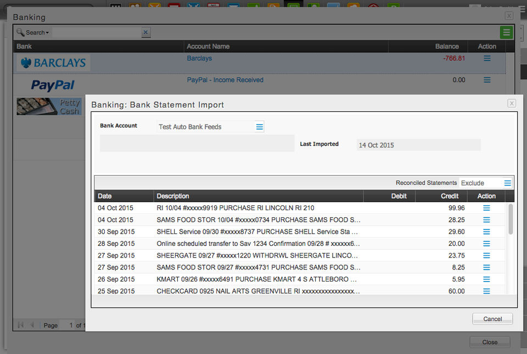Select KMART 09/26 PURCHASE description

click(x=256, y=279)
